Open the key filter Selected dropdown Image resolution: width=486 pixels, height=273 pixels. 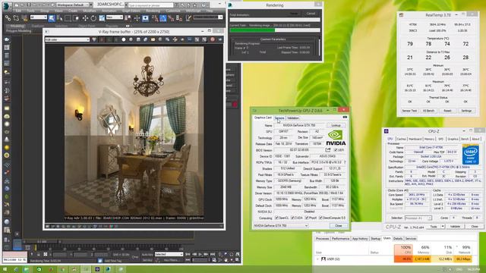click(169, 254)
